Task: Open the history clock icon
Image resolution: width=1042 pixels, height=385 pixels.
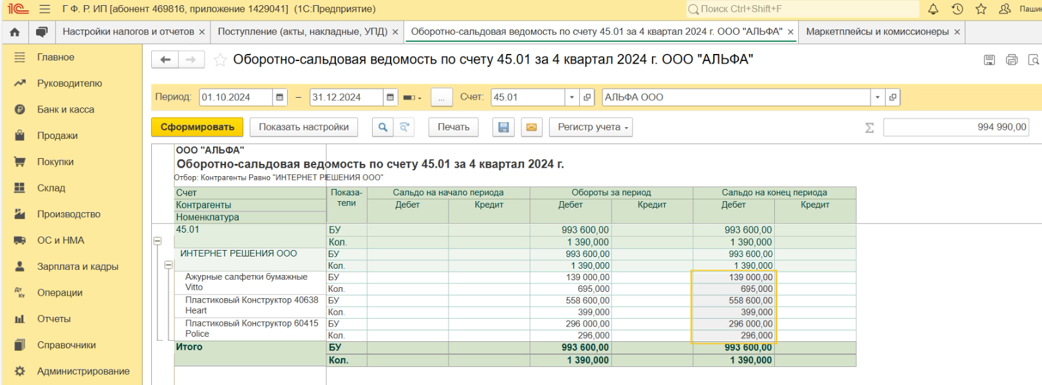Action: 957,9
